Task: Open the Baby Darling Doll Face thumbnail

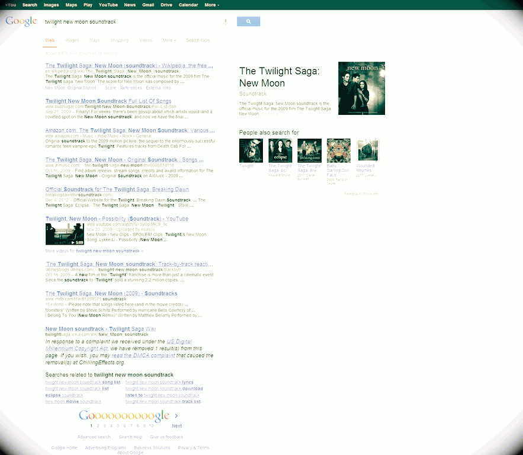Action: [x=339, y=150]
